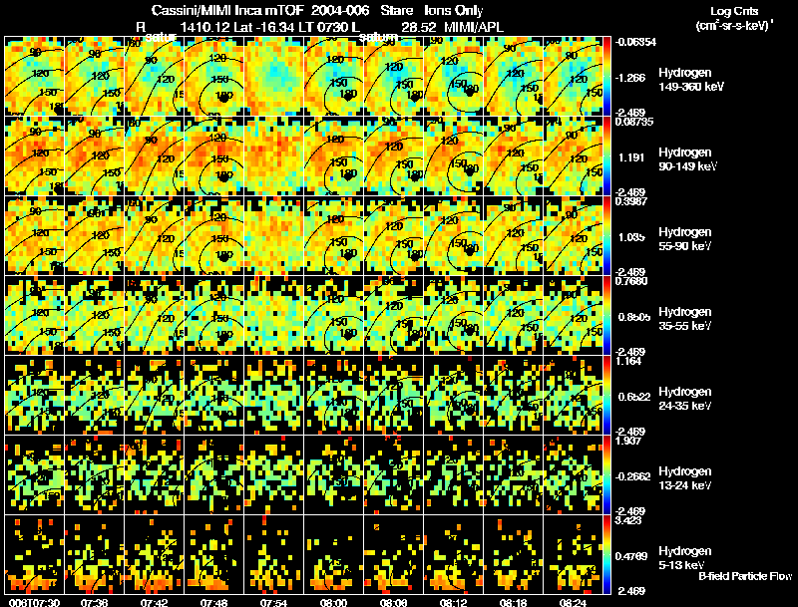Select the 07:48 time axis label
The image size is (798, 607).
click(213, 603)
